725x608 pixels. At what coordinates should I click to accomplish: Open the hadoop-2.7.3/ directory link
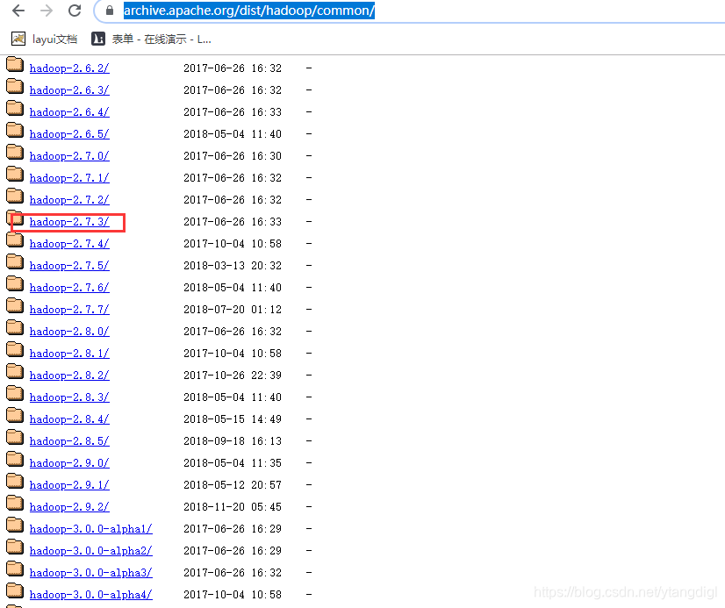[69, 222]
